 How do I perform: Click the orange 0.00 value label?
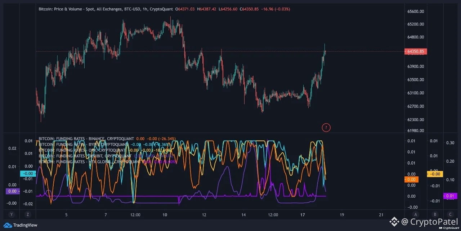coord(411,179)
